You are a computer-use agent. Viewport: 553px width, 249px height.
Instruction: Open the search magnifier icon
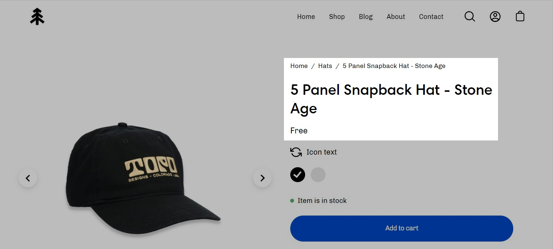470,16
